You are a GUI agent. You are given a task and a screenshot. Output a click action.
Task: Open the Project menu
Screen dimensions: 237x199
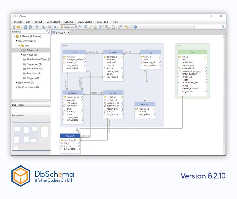coord(18,22)
